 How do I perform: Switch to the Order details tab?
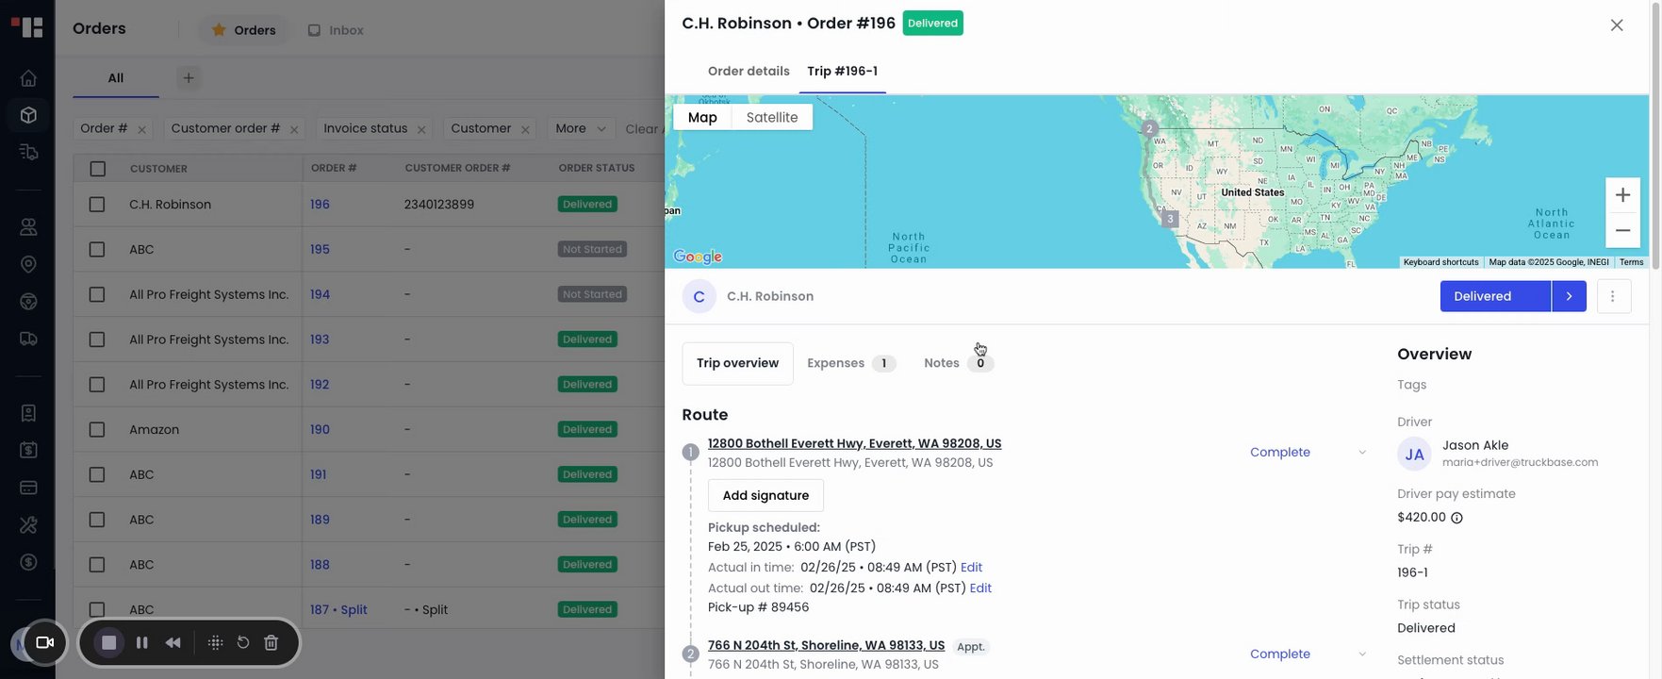pos(749,72)
